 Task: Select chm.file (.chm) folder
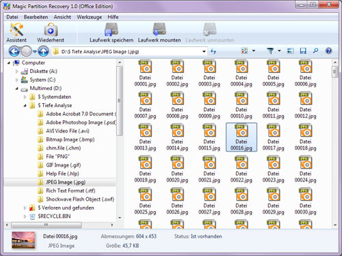tap(60, 148)
